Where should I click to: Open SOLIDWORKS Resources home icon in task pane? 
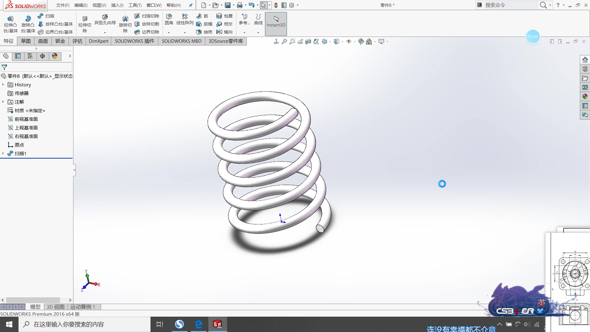pos(585,60)
